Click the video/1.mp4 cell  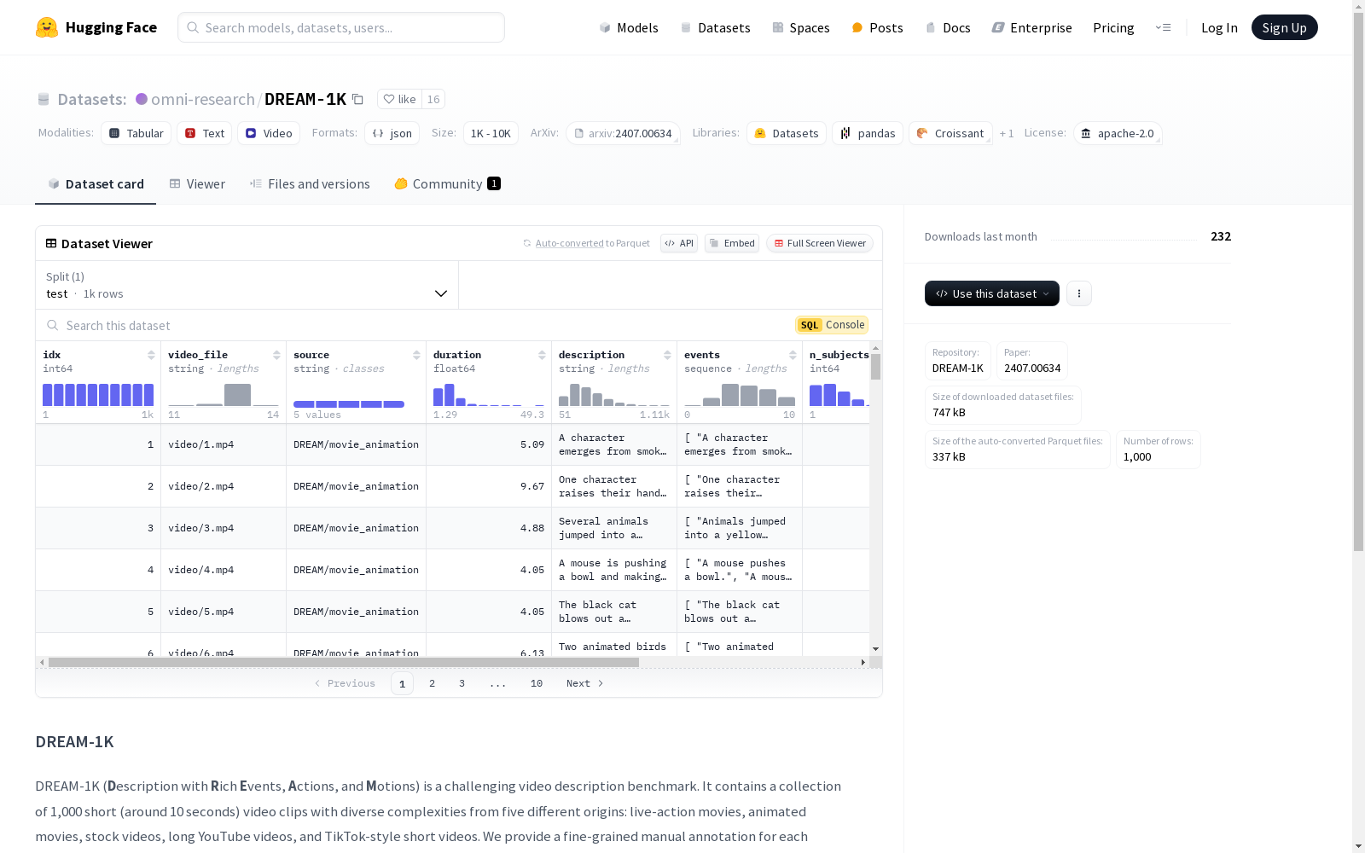224,444
